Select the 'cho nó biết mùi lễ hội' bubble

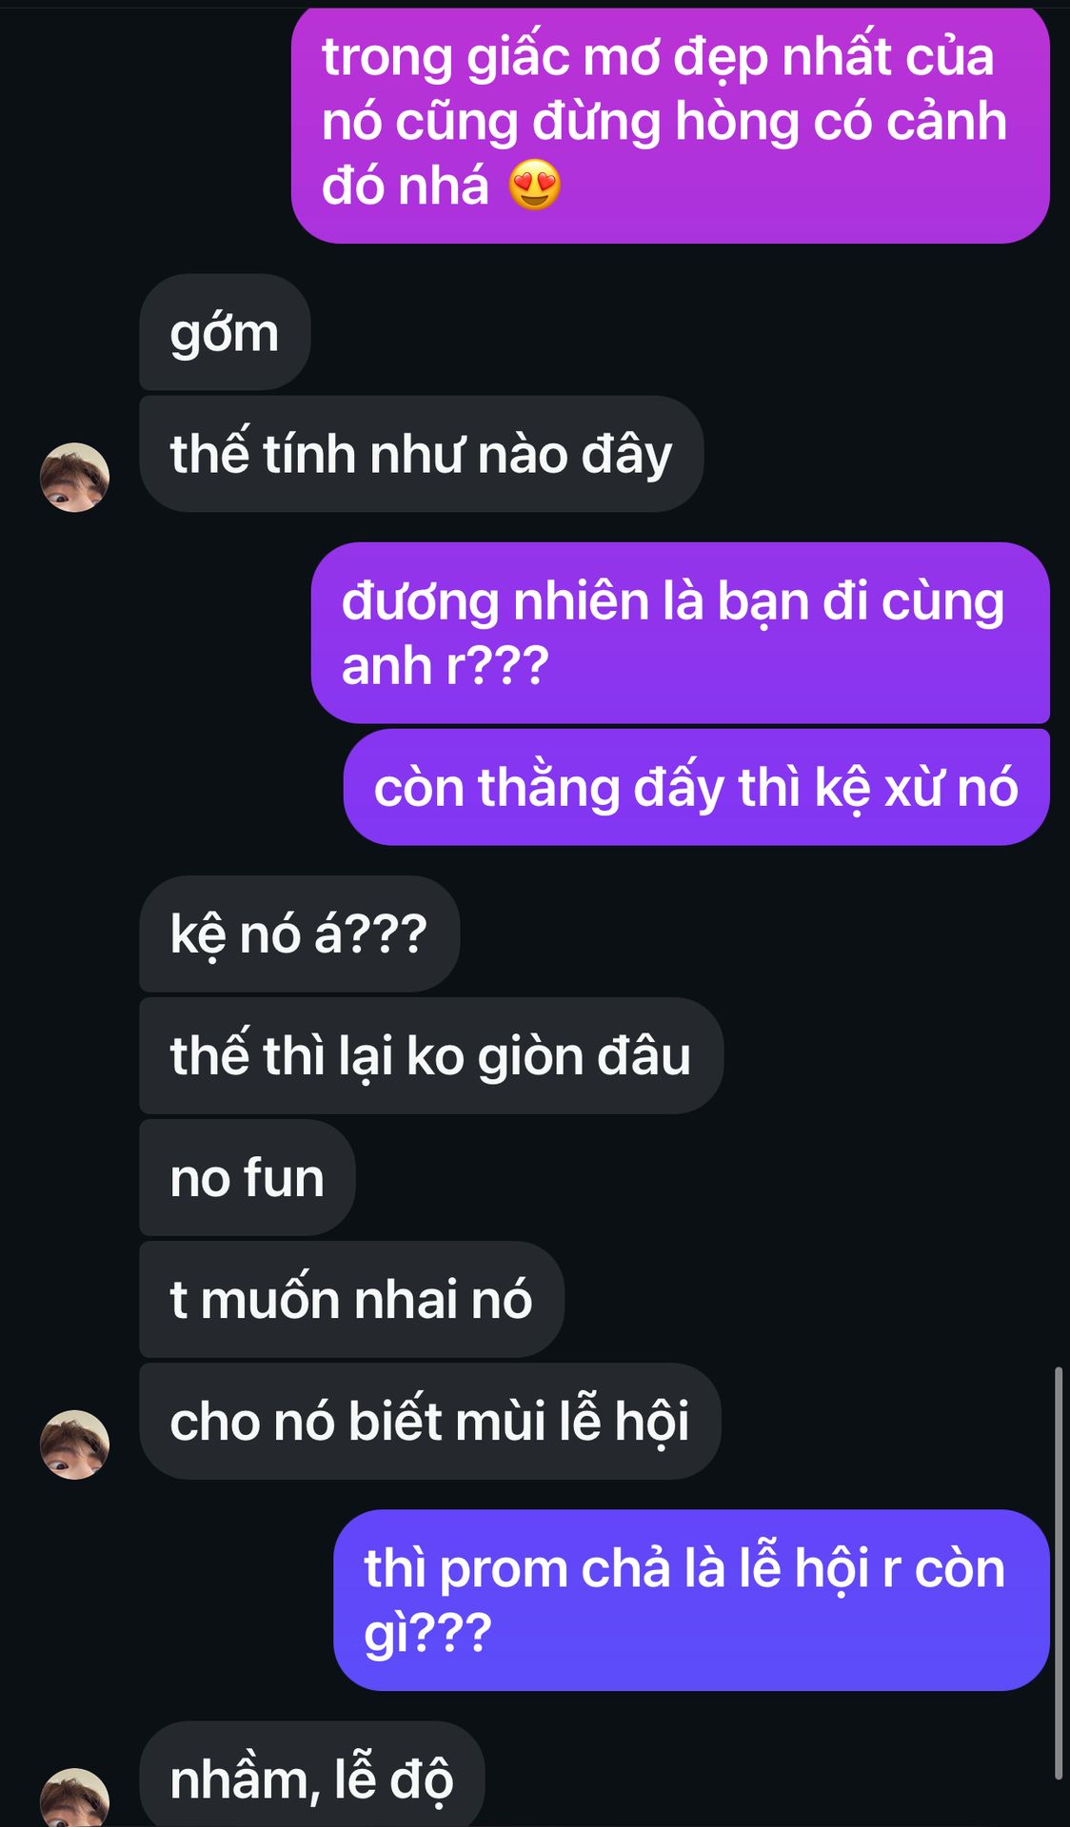pos(430,1421)
